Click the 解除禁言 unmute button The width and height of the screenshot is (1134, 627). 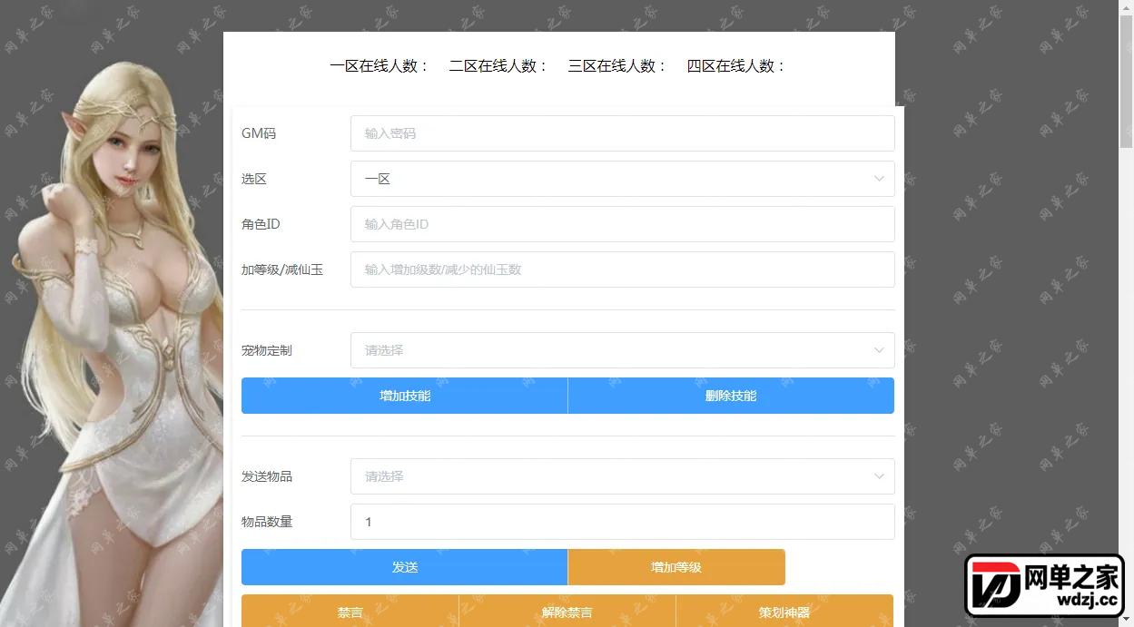point(567,612)
